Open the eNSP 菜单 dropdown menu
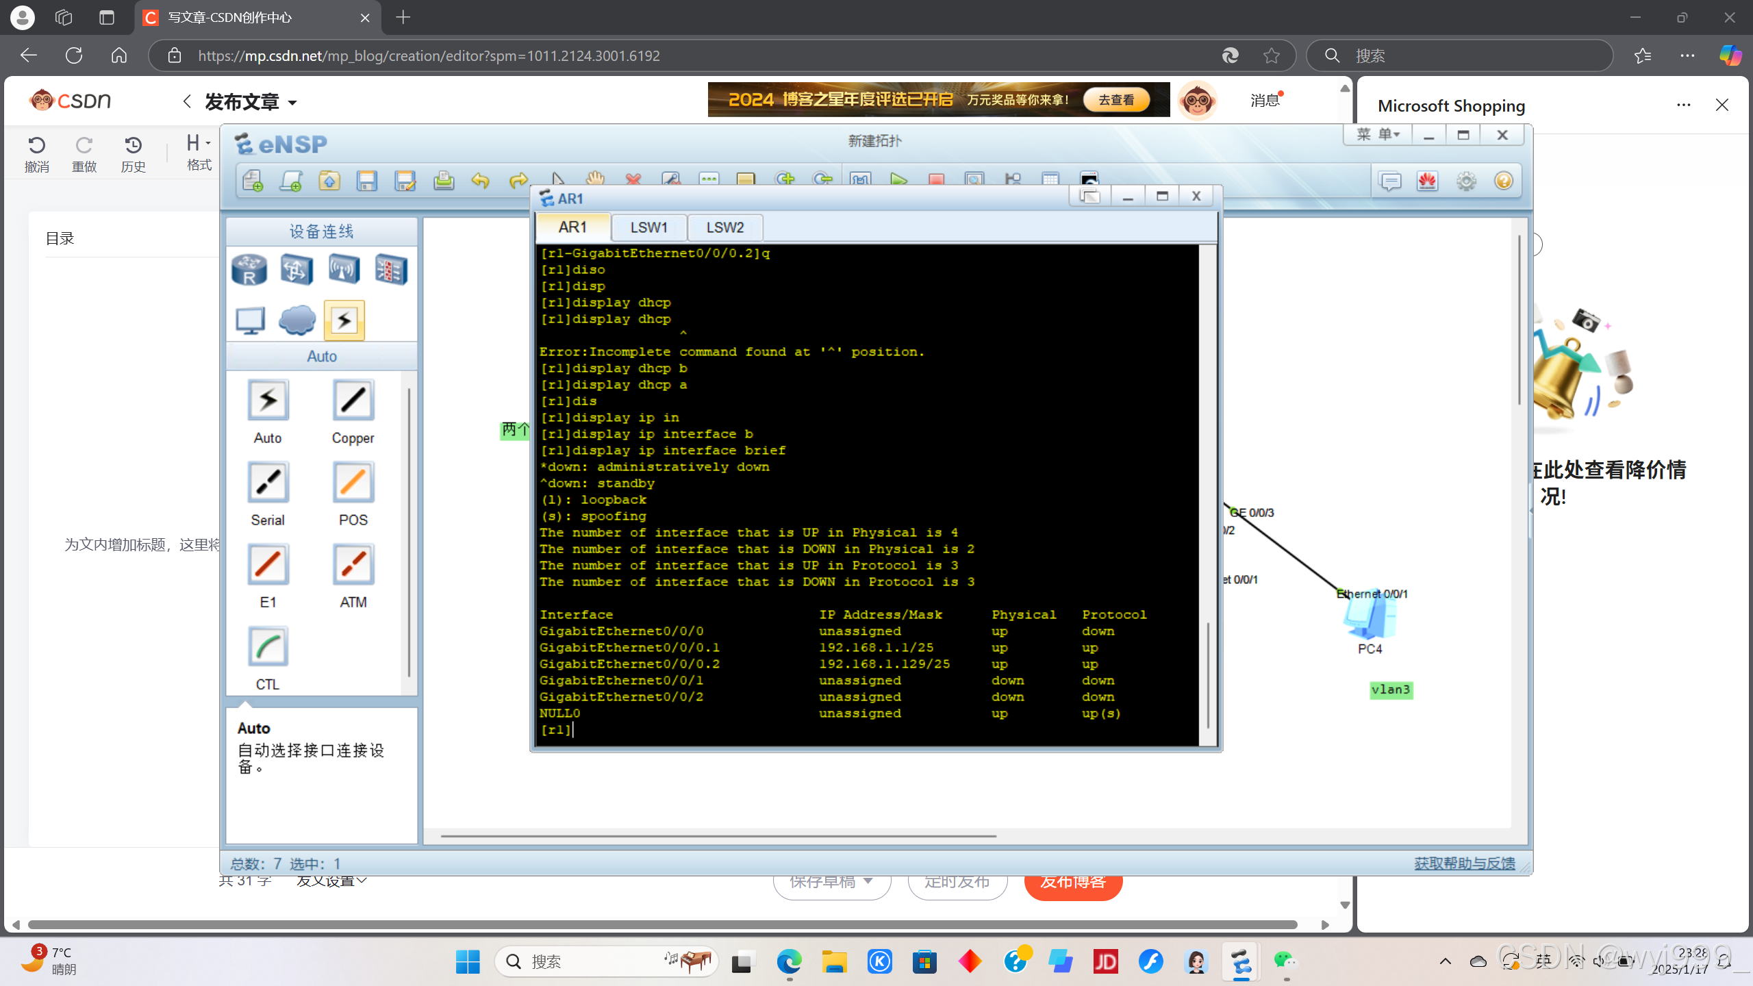This screenshot has height=986, width=1753. [1378, 135]
